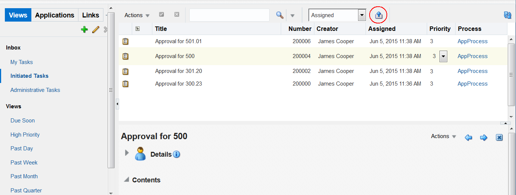Open the toolbar Actions menu

[137, 15]
